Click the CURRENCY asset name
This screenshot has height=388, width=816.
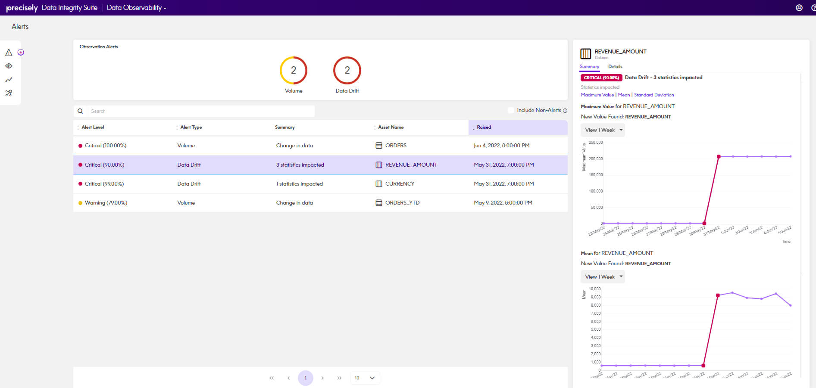(x=400, y=184)
